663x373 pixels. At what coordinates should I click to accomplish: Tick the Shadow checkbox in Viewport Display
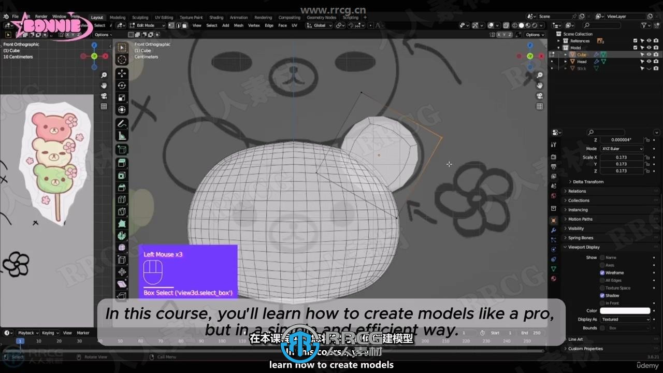[602, 295]
